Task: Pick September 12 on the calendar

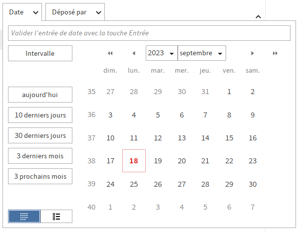Action: click(158, 138)
